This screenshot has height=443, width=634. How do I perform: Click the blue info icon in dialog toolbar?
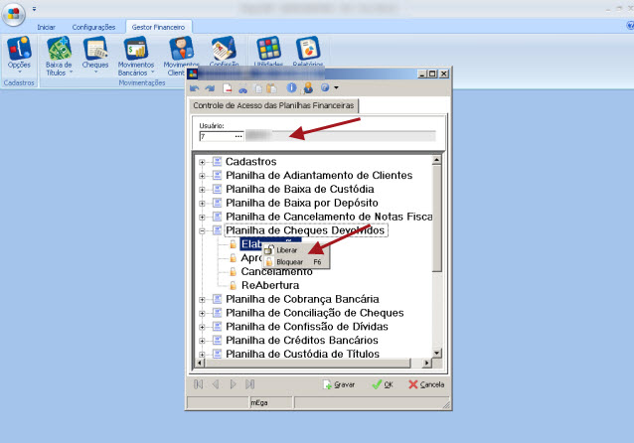[293, 87]
